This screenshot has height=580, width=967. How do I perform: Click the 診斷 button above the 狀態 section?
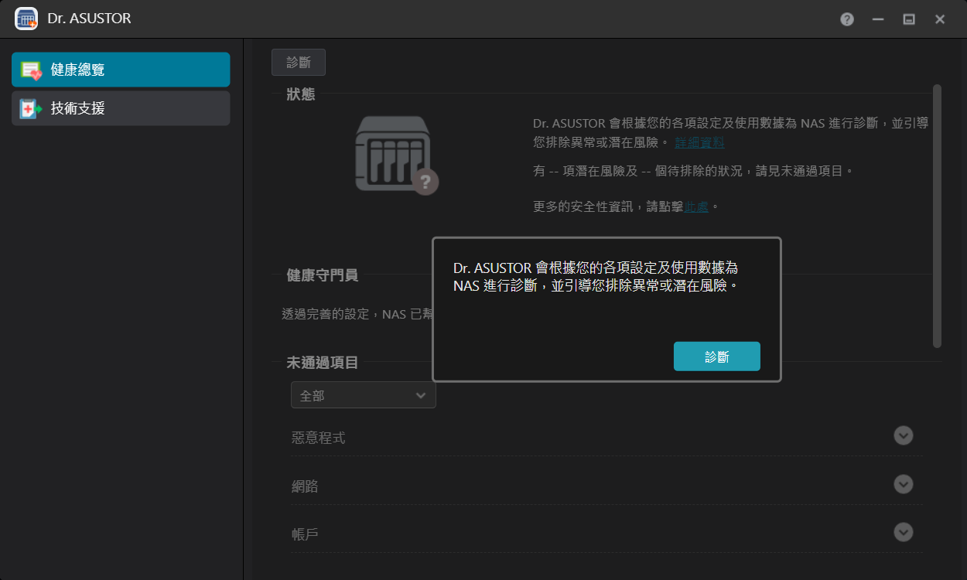(298, 63)
